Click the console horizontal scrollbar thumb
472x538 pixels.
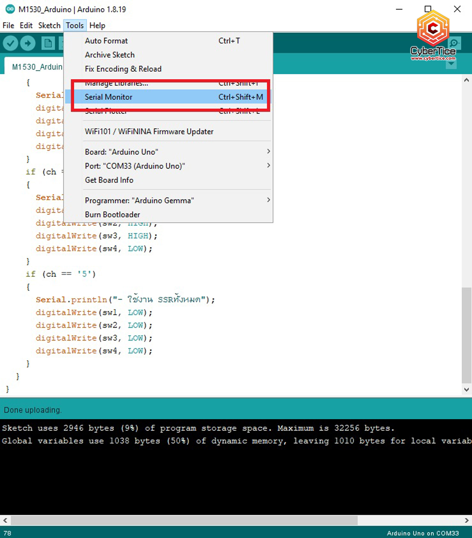click(184, 520)
